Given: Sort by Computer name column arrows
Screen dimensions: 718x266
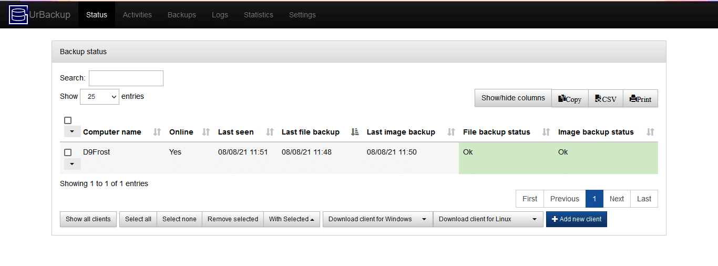Looking at the screenshot, I should pyautogui.click(x=157, y=132).
